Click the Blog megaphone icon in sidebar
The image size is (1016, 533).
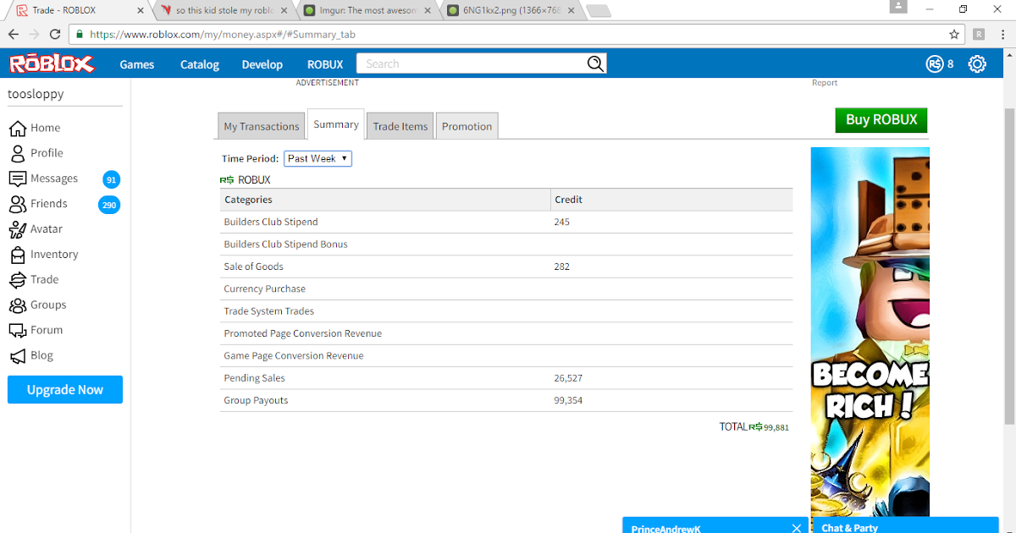(x=18, y=356)
